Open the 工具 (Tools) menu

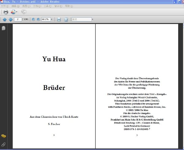[48, 6]
